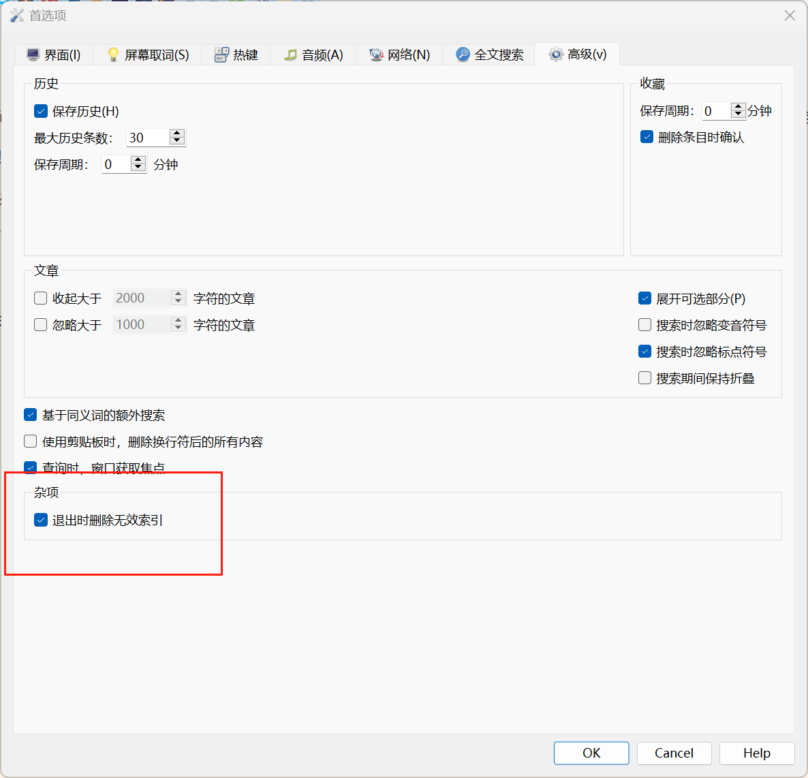Click the Cancel button
The image size is (808, 778).
[674, 753]
